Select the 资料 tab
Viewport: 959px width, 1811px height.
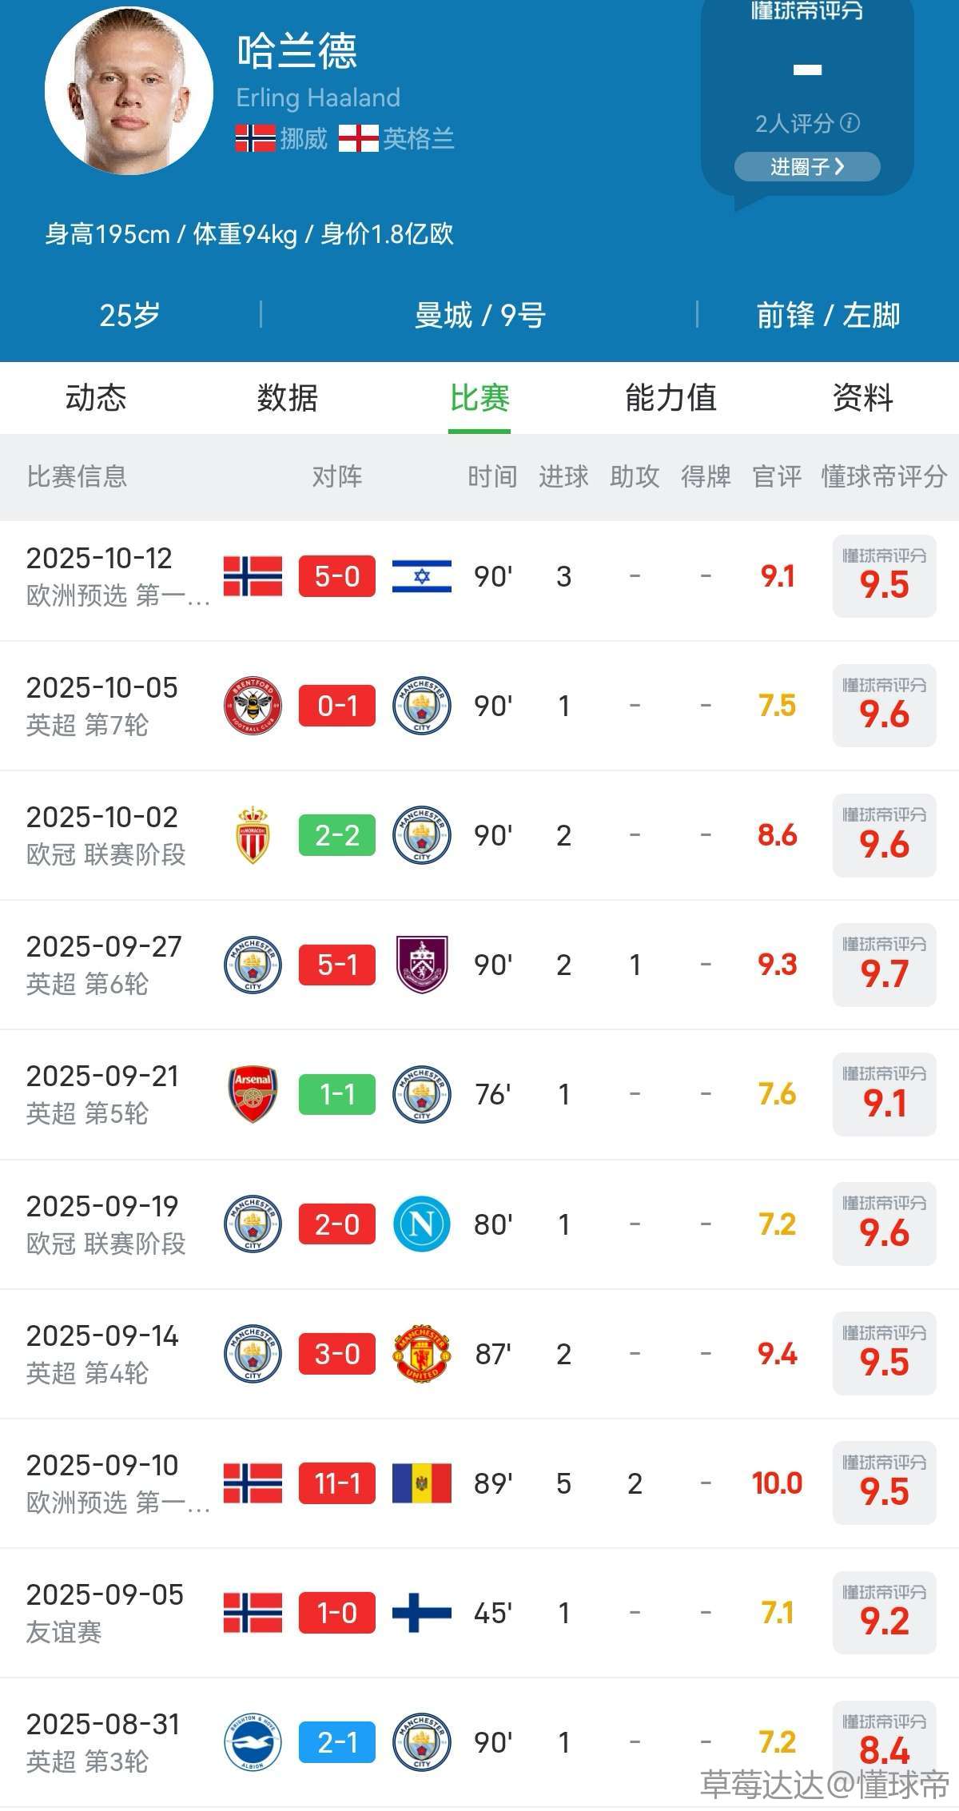(x=862, y=398)
